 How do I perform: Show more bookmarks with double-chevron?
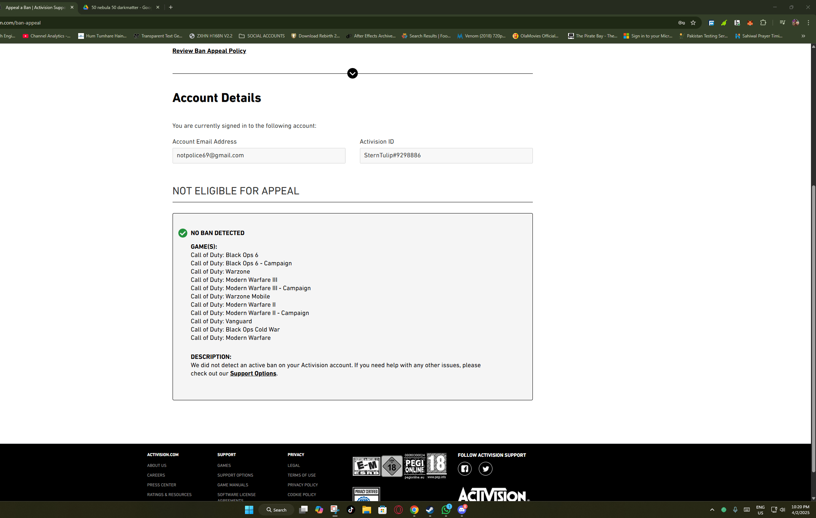click(803, 36)
